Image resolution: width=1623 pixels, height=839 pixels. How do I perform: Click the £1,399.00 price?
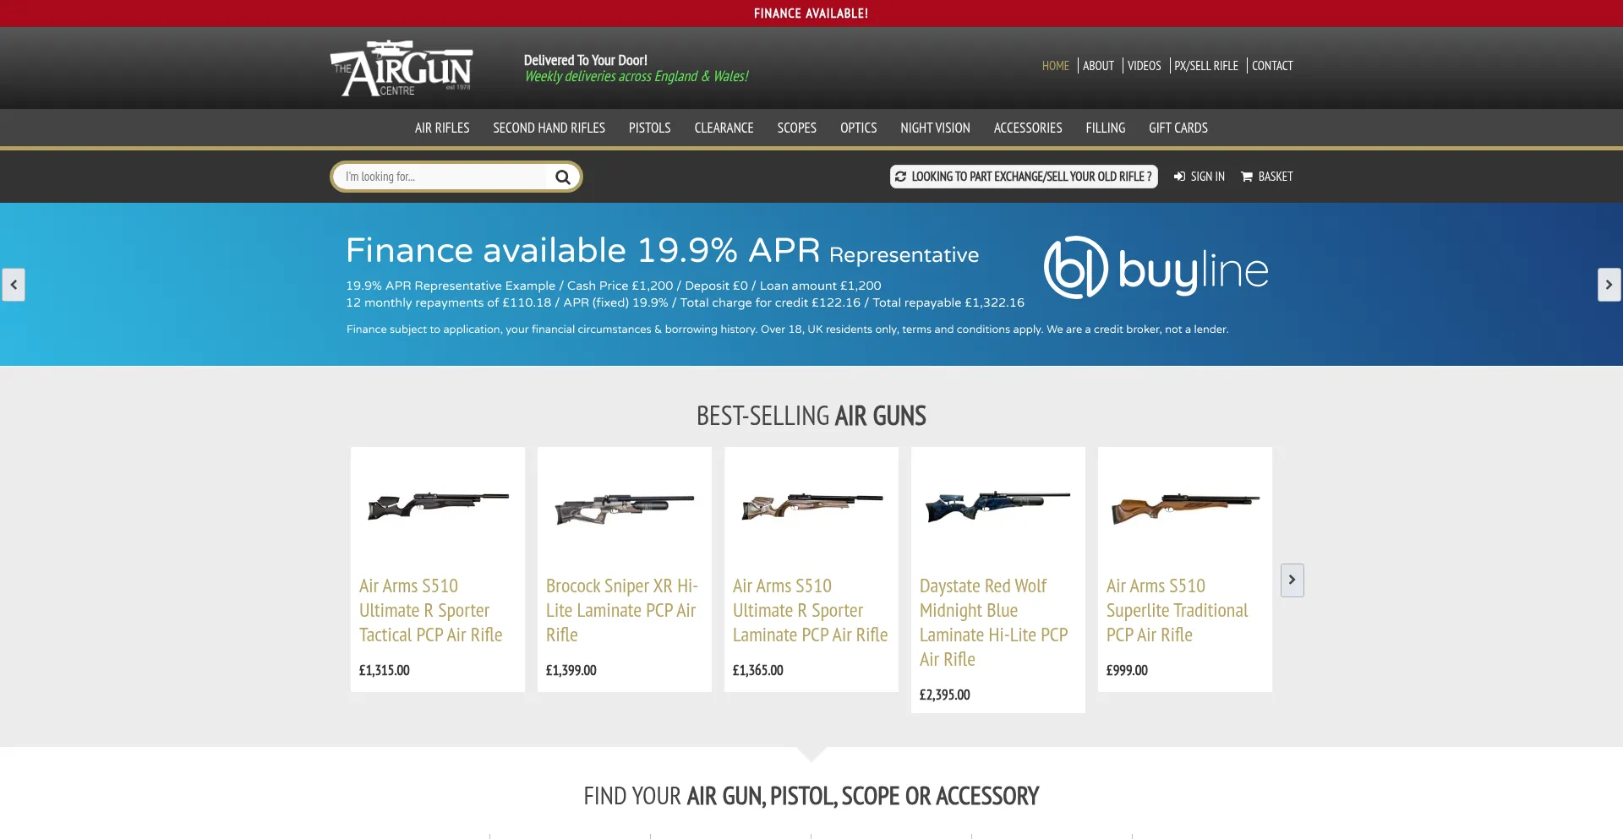pyautogui.click(x=571, y=670)
